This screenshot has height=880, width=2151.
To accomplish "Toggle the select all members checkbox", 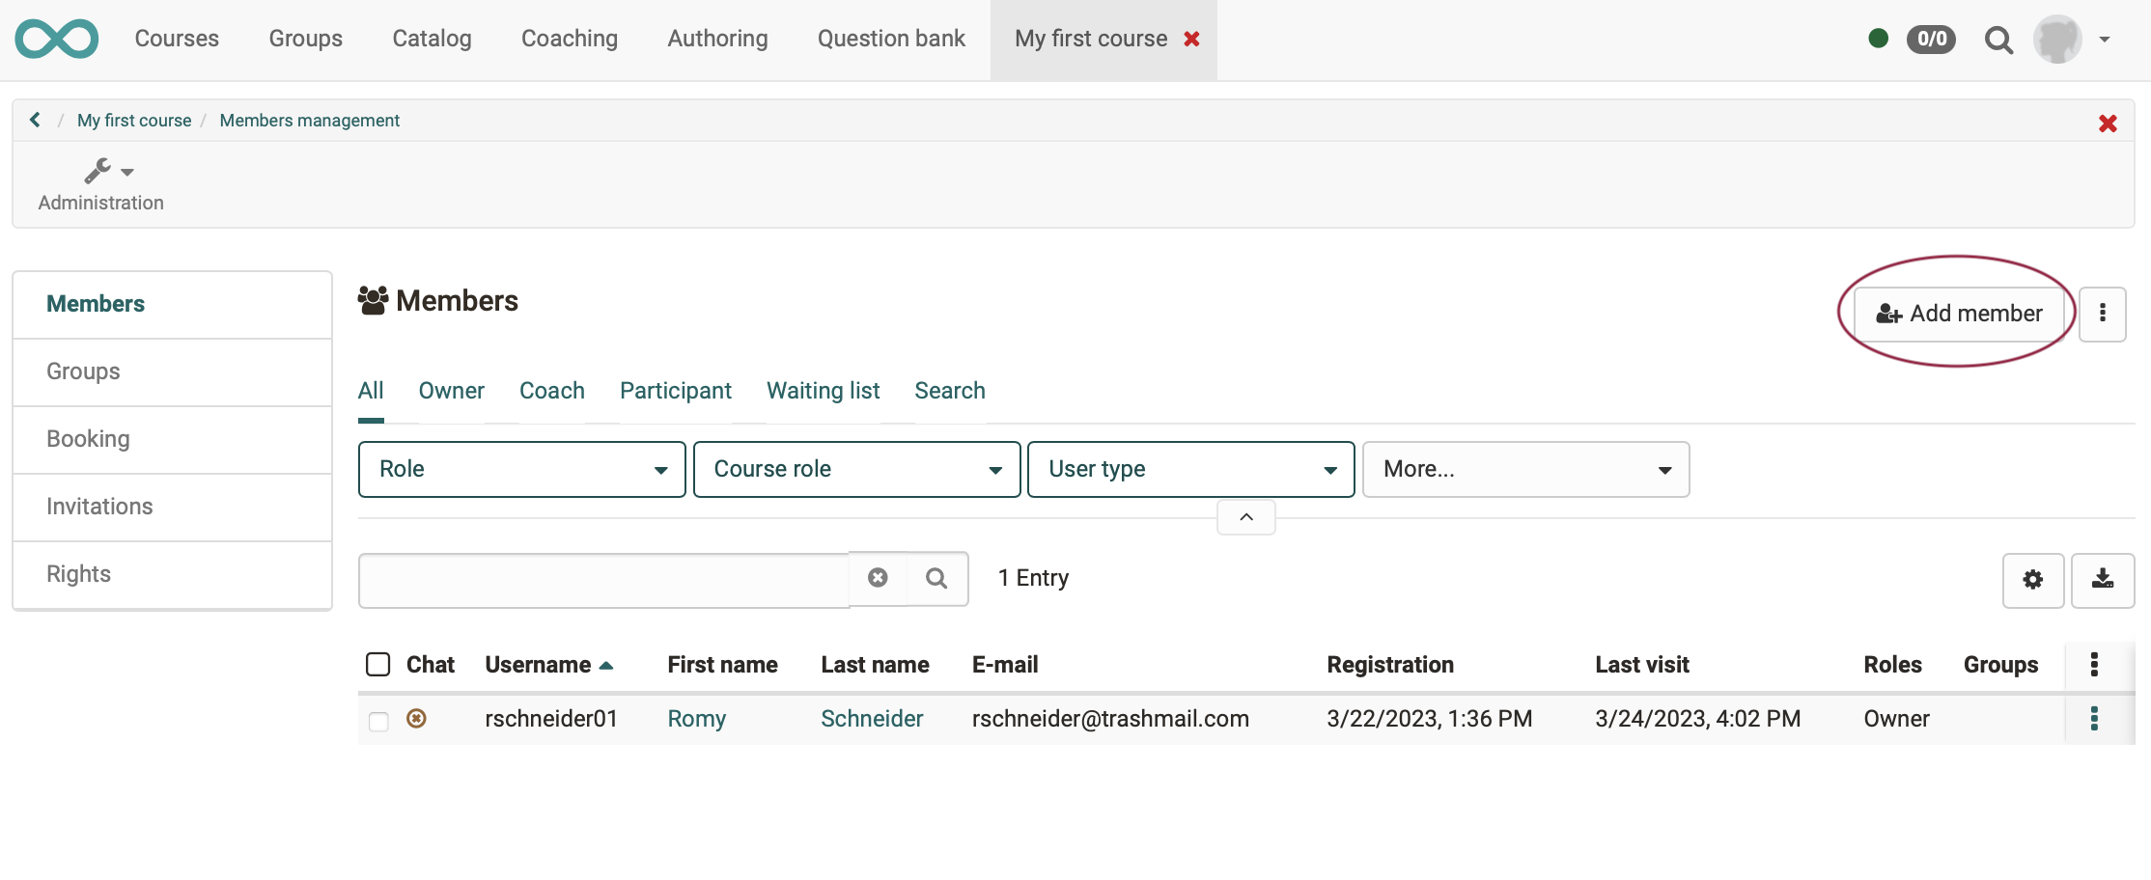I will click(377, 665).
